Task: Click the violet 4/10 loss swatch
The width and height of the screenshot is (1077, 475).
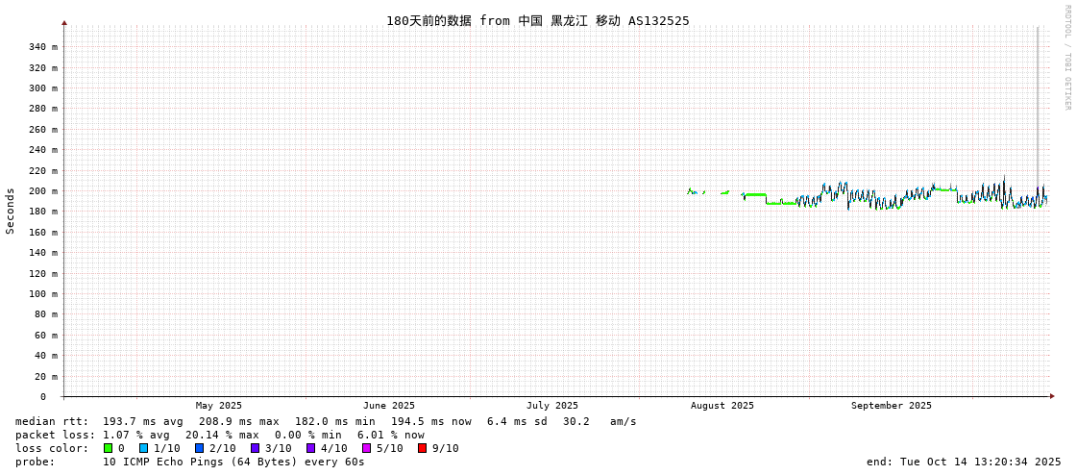Action: tap(310, 448)
